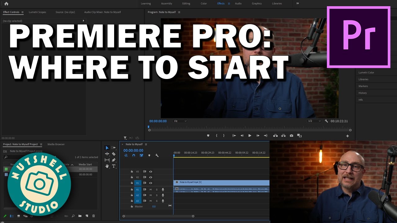Screen dimensions: 397x223
Task: Toggle Snap magnet in timeline
Action: (134, 155)
